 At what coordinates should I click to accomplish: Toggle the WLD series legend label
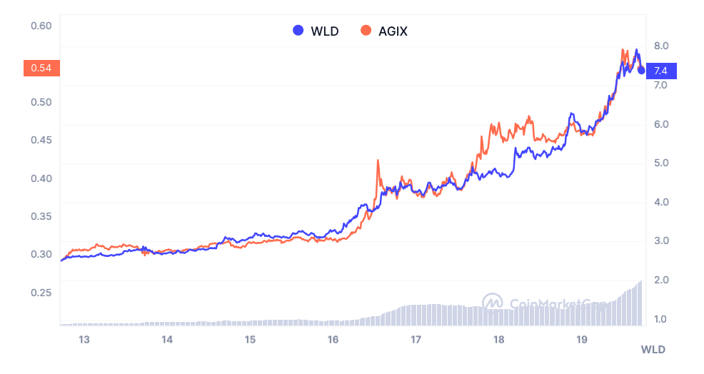[x=324, y=31]
